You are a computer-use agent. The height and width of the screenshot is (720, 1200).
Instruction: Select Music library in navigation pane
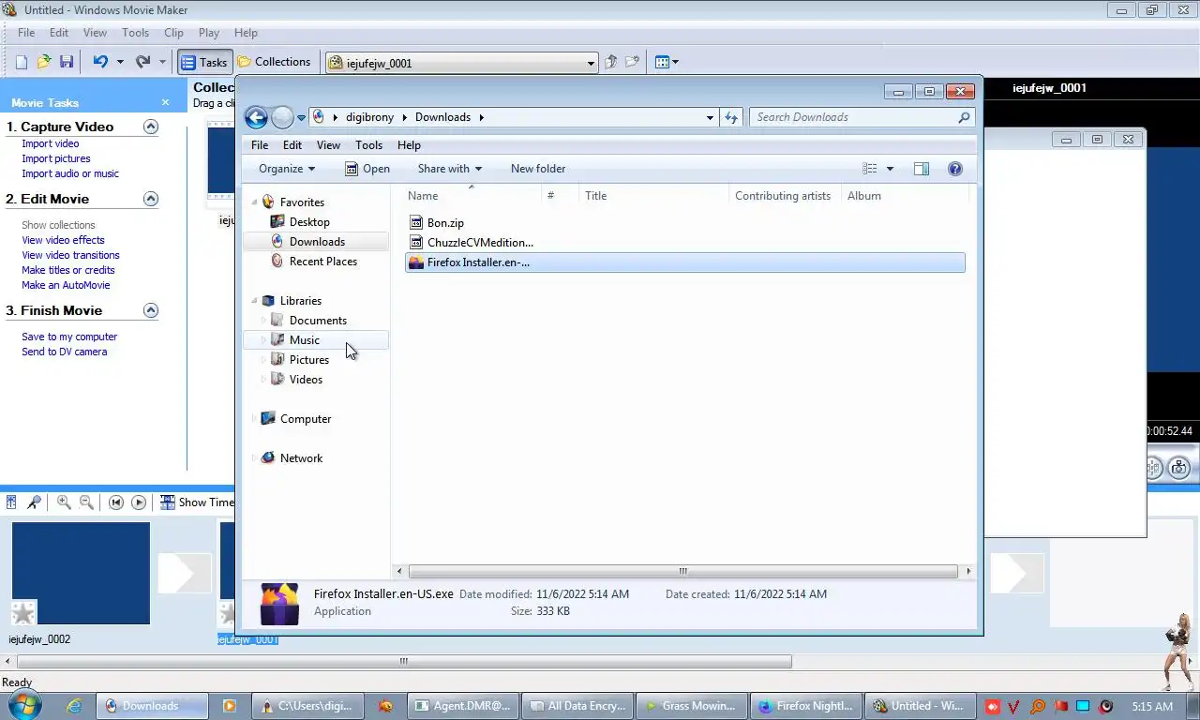click(x=305, y=340)
